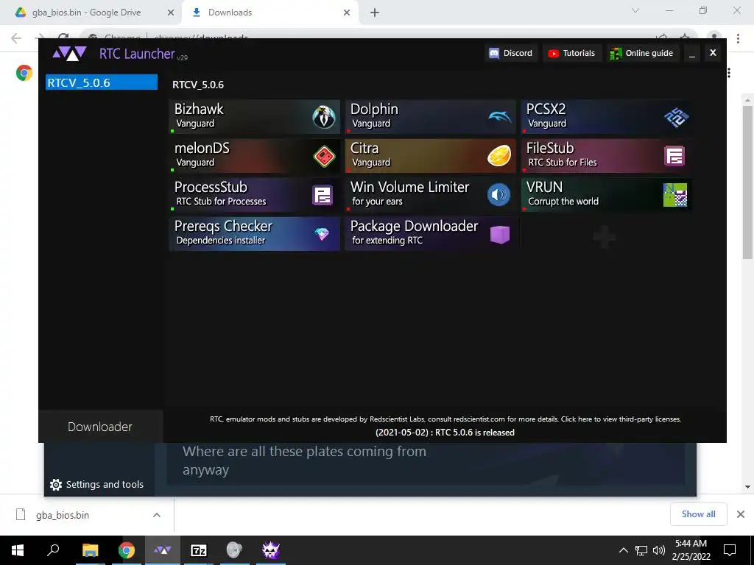Select the Downloads tab in Chrome
This screenshot has width=754, height=565.
coord(270,13)
